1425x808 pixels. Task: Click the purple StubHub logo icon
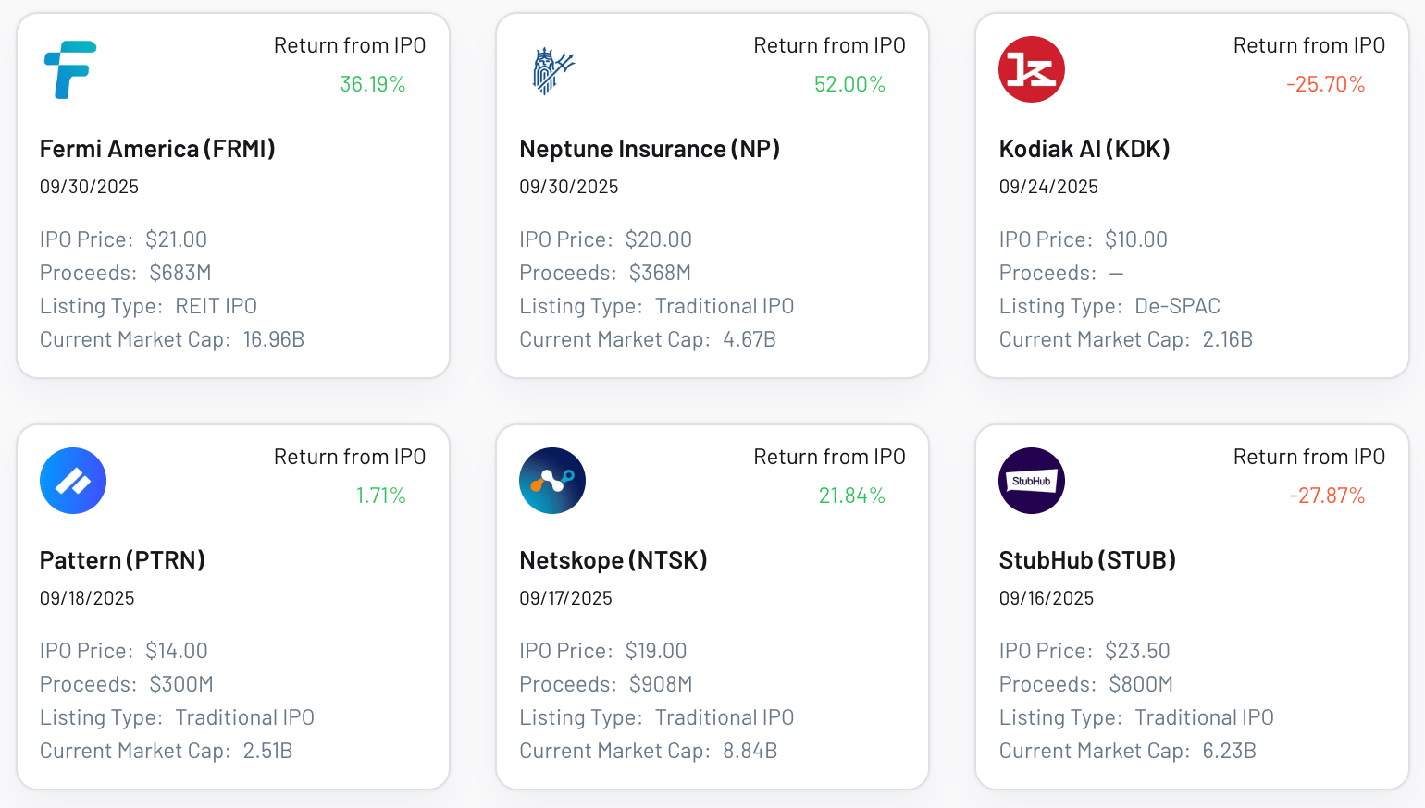pyautogui.click(x=1032, y=481)
